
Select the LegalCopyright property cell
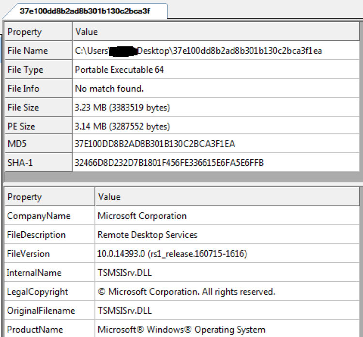[49, 292]
